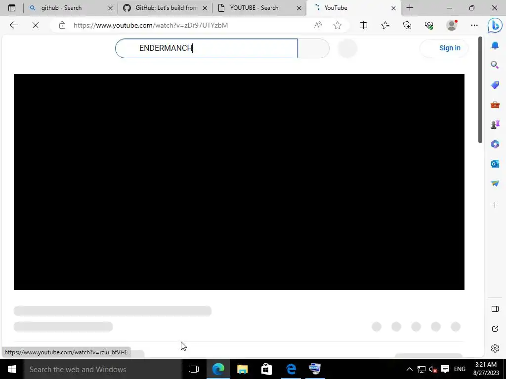Screen dimensions: 506x379
Task: Add a sidebar app with plus
Action: pyautogui.click(x=495, y=205)
